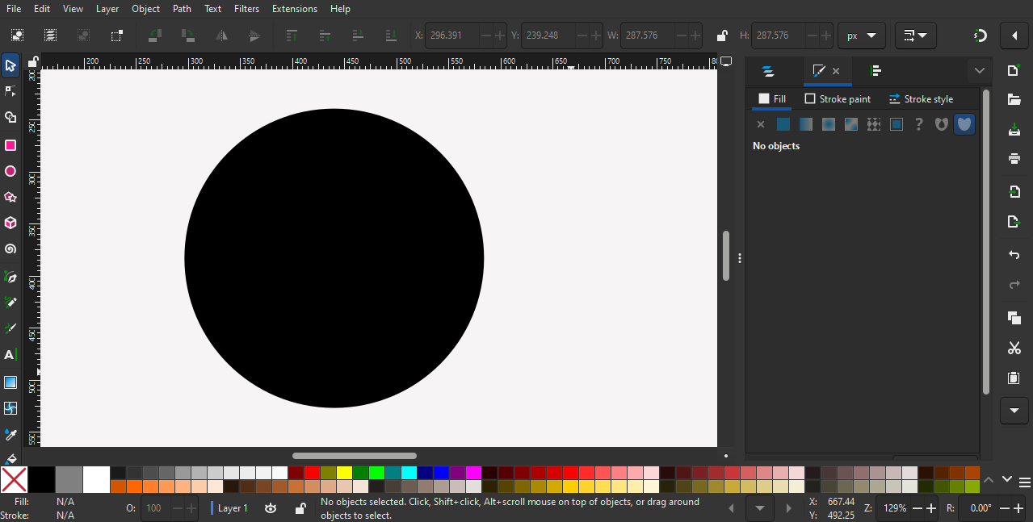Click the Cut scissors icon

(1014, 348)
